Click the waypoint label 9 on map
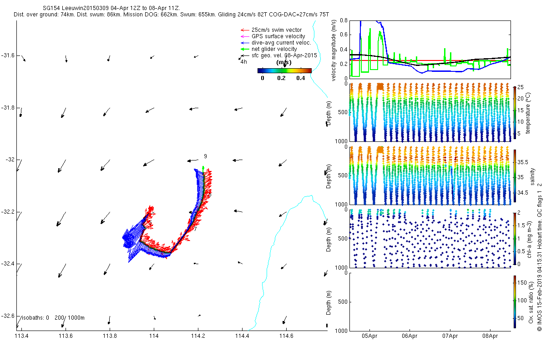546x341 pixels. point(205,156)
